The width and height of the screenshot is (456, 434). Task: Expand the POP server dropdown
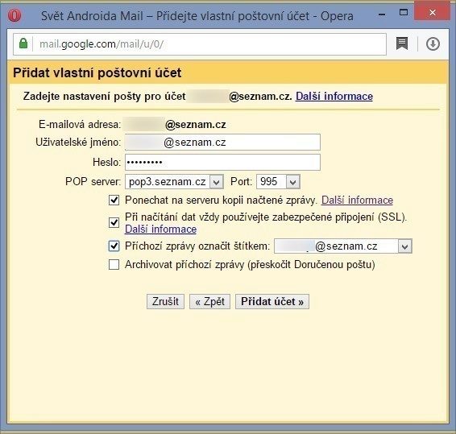click(x=217, y=182)
